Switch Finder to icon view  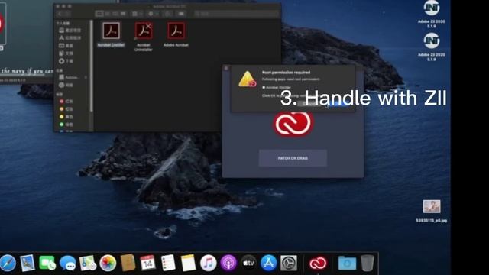[x=99, y=14]
